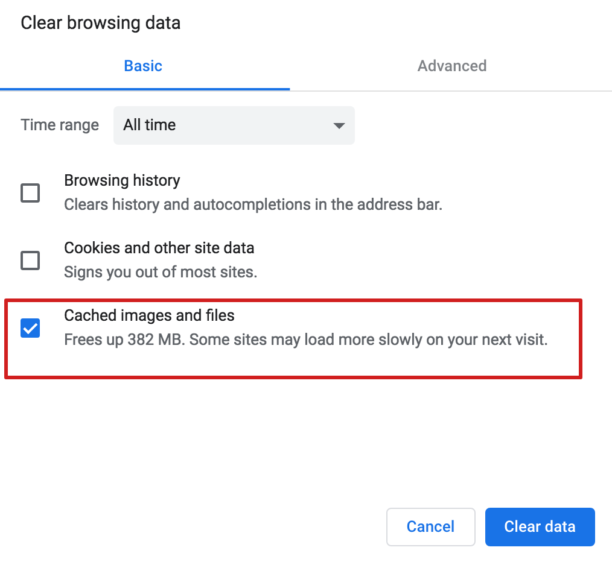Select the Basic tab
This screenshot has width=612, height=562.
click(x=143, y=66)
